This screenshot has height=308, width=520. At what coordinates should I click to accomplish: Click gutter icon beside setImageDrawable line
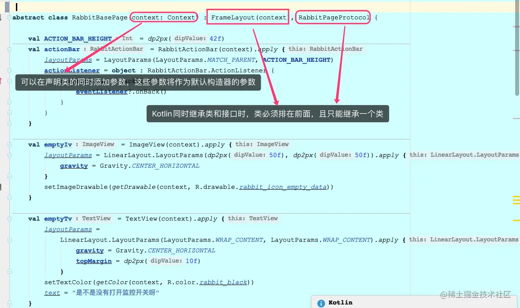(1, 187)
